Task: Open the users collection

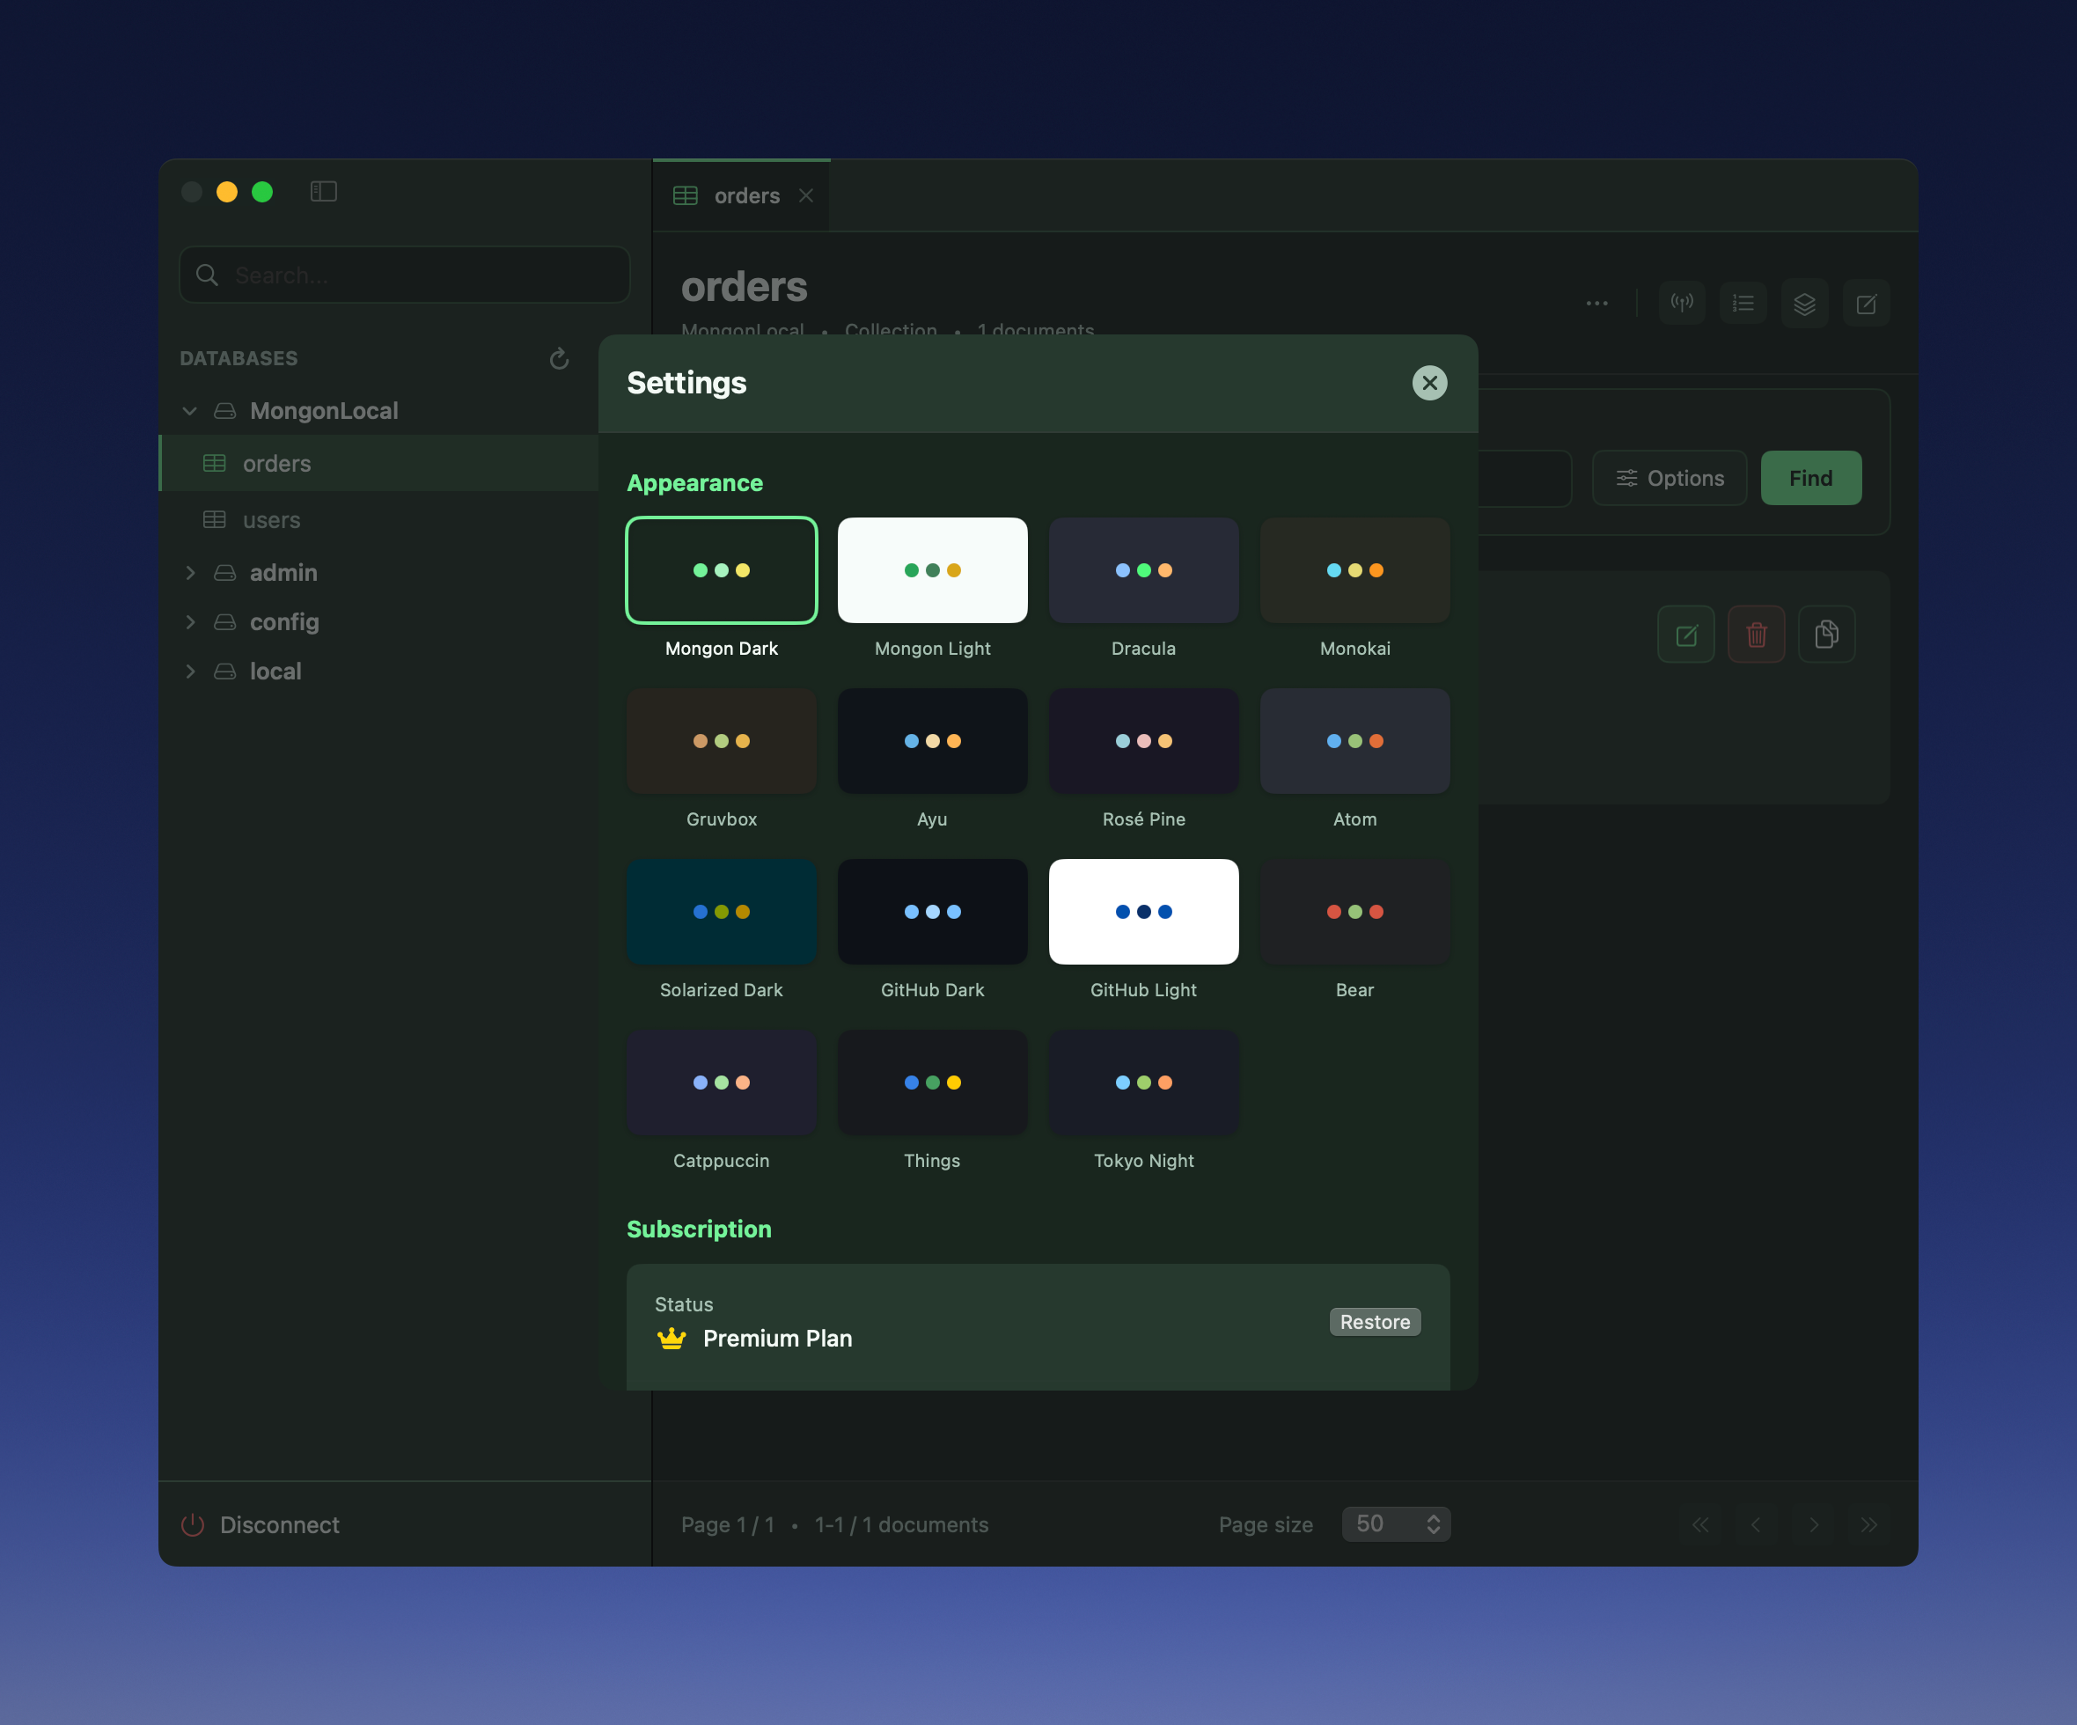Action: [x=271, y=520]
